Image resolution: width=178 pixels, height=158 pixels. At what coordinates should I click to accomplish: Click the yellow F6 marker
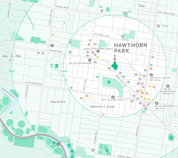click(103, 114)
